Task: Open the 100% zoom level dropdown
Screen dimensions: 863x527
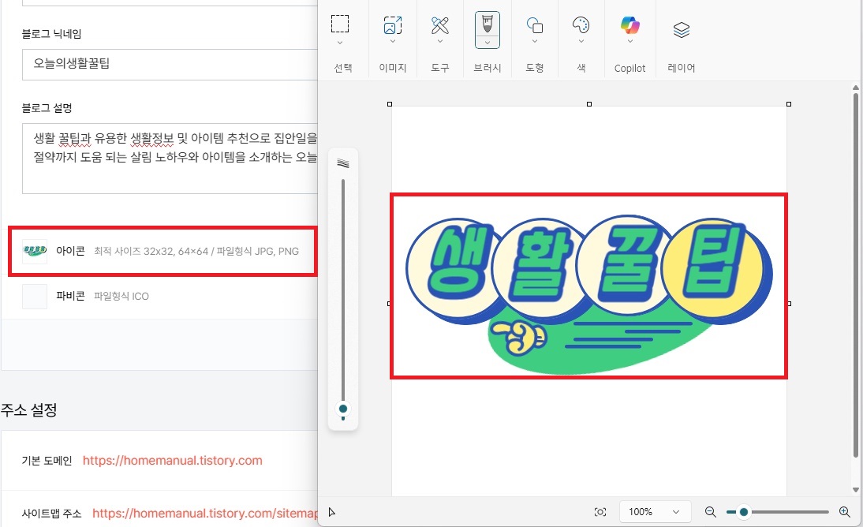Action: pos(655,511)
